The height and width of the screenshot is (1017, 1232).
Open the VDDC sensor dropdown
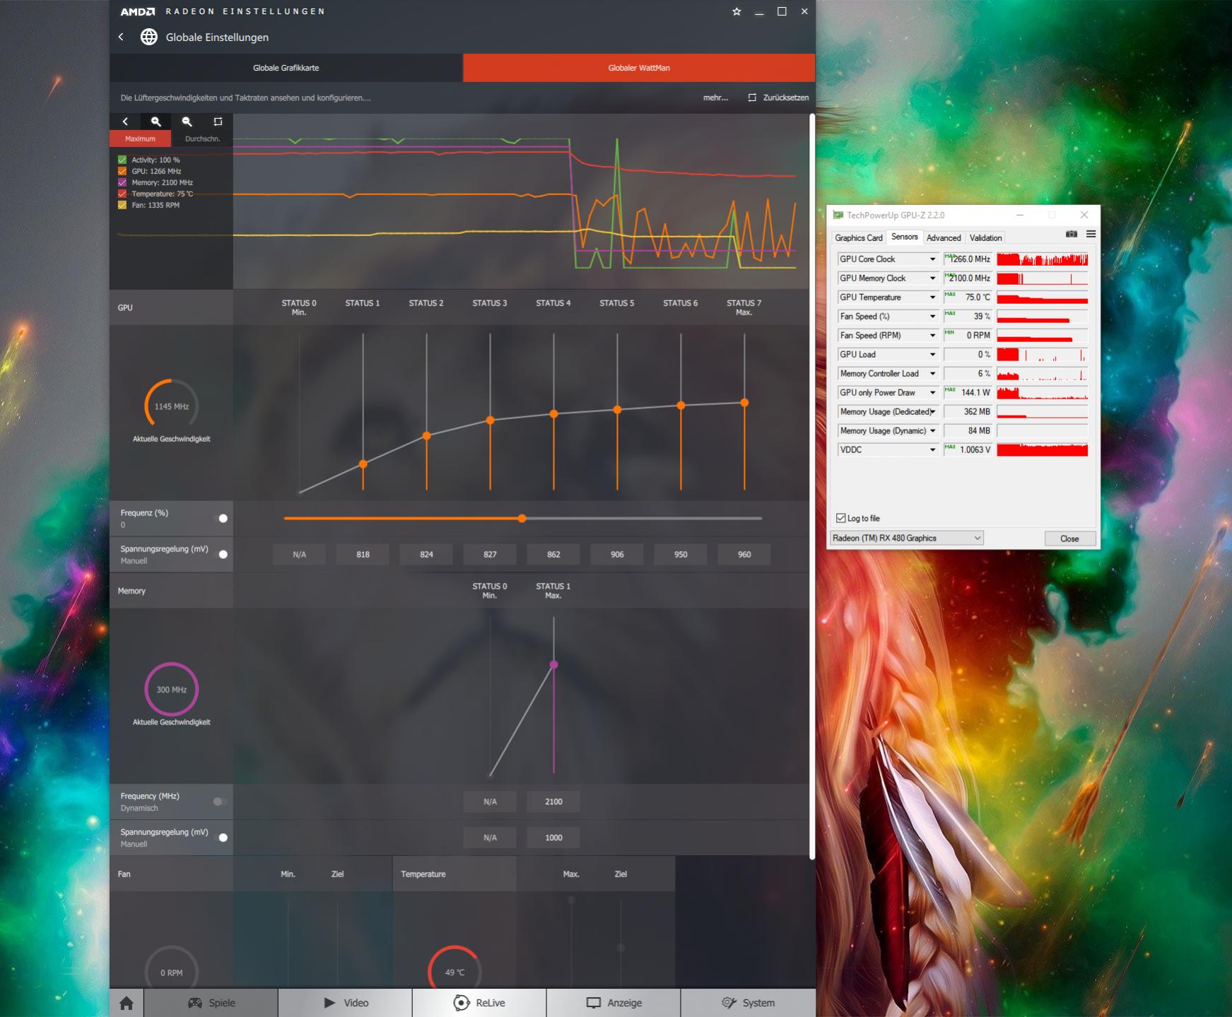[932, 450]
